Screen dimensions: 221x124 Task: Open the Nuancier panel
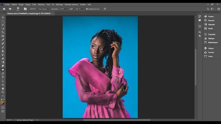tap(211, 21)
